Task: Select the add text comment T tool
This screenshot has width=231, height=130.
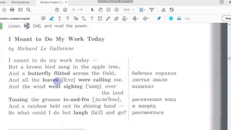Action: point(92,18)
